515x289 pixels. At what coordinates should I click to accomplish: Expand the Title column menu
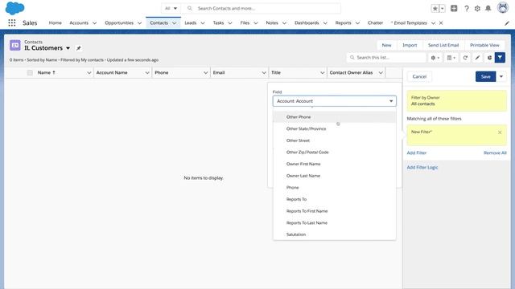point(322,73)
